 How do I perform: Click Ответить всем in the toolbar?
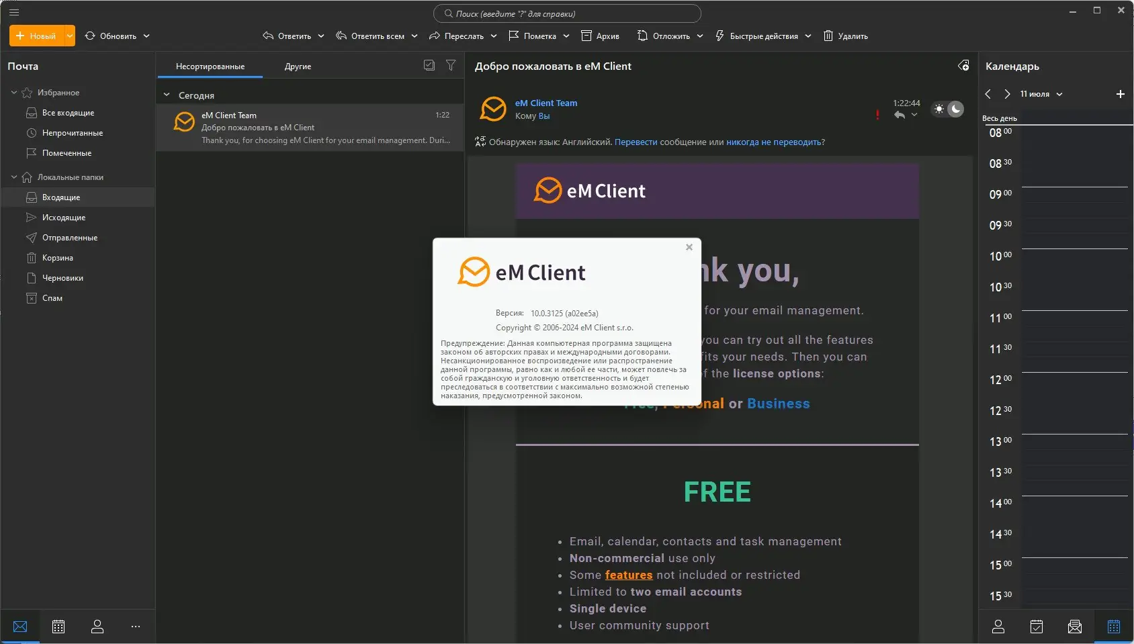(370, 36)
